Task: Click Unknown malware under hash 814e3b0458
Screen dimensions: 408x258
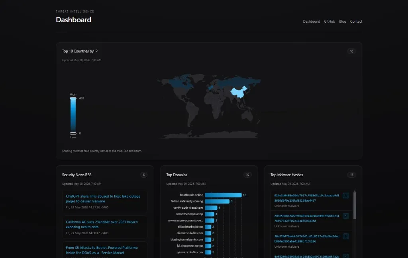Action: 286,206
